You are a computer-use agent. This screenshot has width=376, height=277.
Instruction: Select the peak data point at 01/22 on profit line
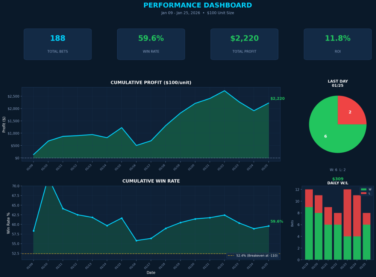(x=224, y=90)
